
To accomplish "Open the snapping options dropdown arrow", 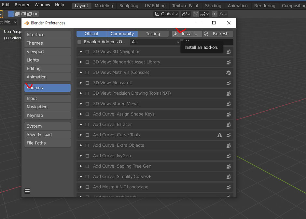I will [207, 14].
